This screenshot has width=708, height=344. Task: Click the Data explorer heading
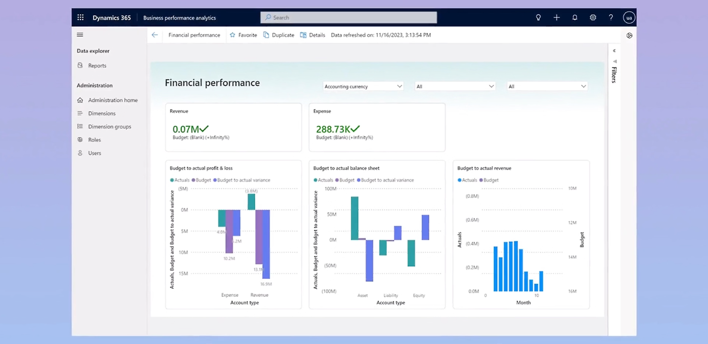coord(93,51)
